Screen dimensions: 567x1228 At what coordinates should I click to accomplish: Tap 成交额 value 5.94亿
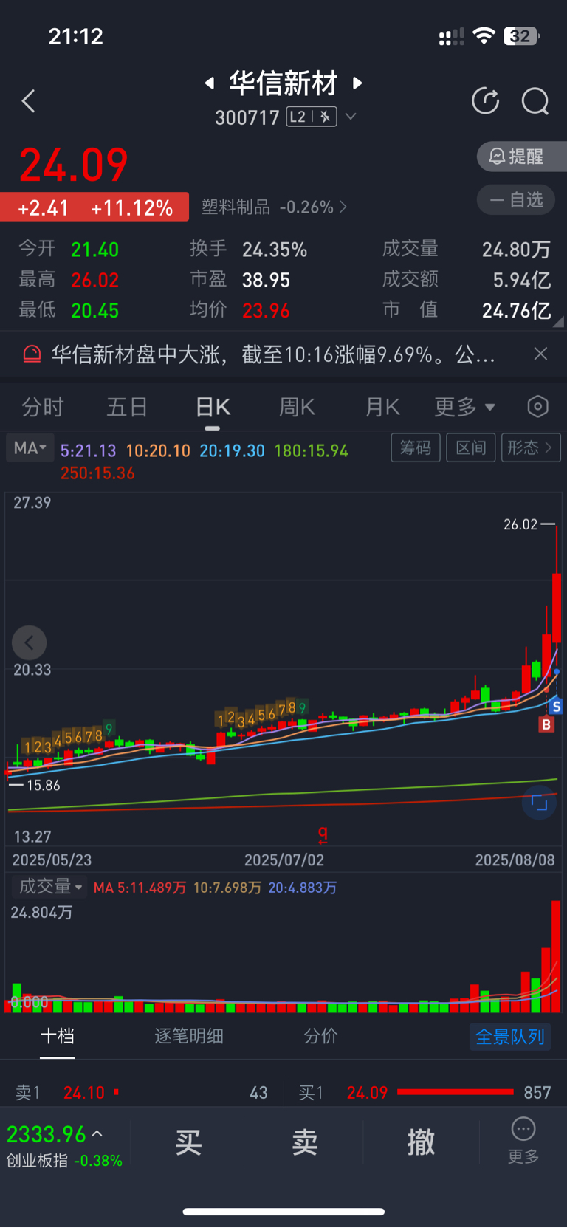pos(522,281)
